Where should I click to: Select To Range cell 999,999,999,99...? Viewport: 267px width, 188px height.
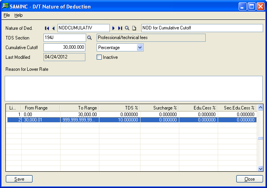pos(80,120)
